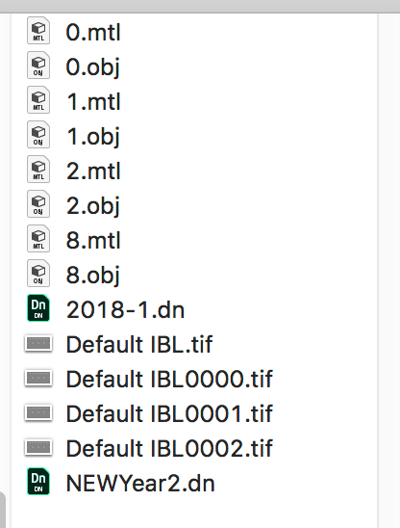Viewport: 400px width, 528px height.
Task: Select the file named 8.obj
Action: click(x=93, y=276)
